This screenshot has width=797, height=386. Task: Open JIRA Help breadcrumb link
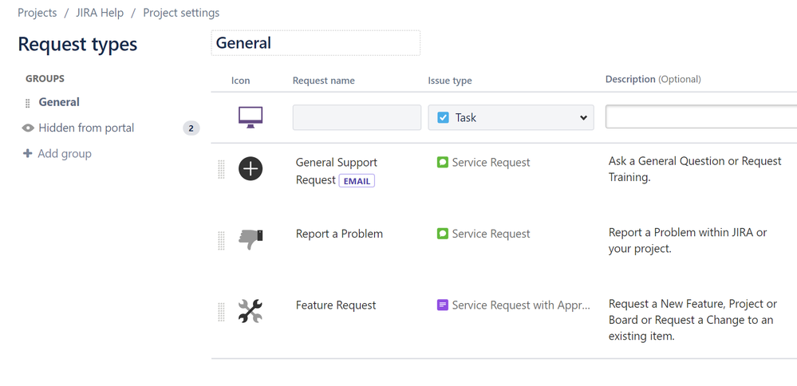coord(100,13)
